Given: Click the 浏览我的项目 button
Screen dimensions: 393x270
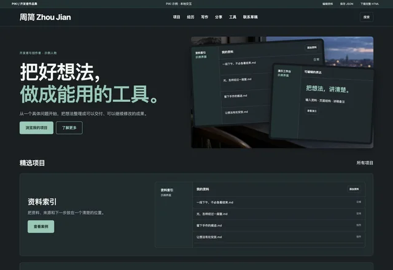Looking at the screenshot, I should point(36,128).
